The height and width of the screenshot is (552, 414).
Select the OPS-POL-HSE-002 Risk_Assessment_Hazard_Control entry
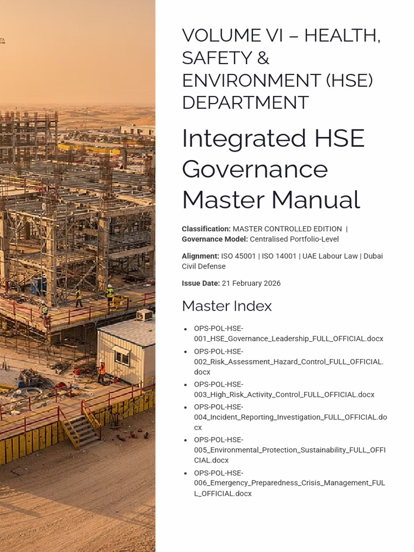coord(289,362)
